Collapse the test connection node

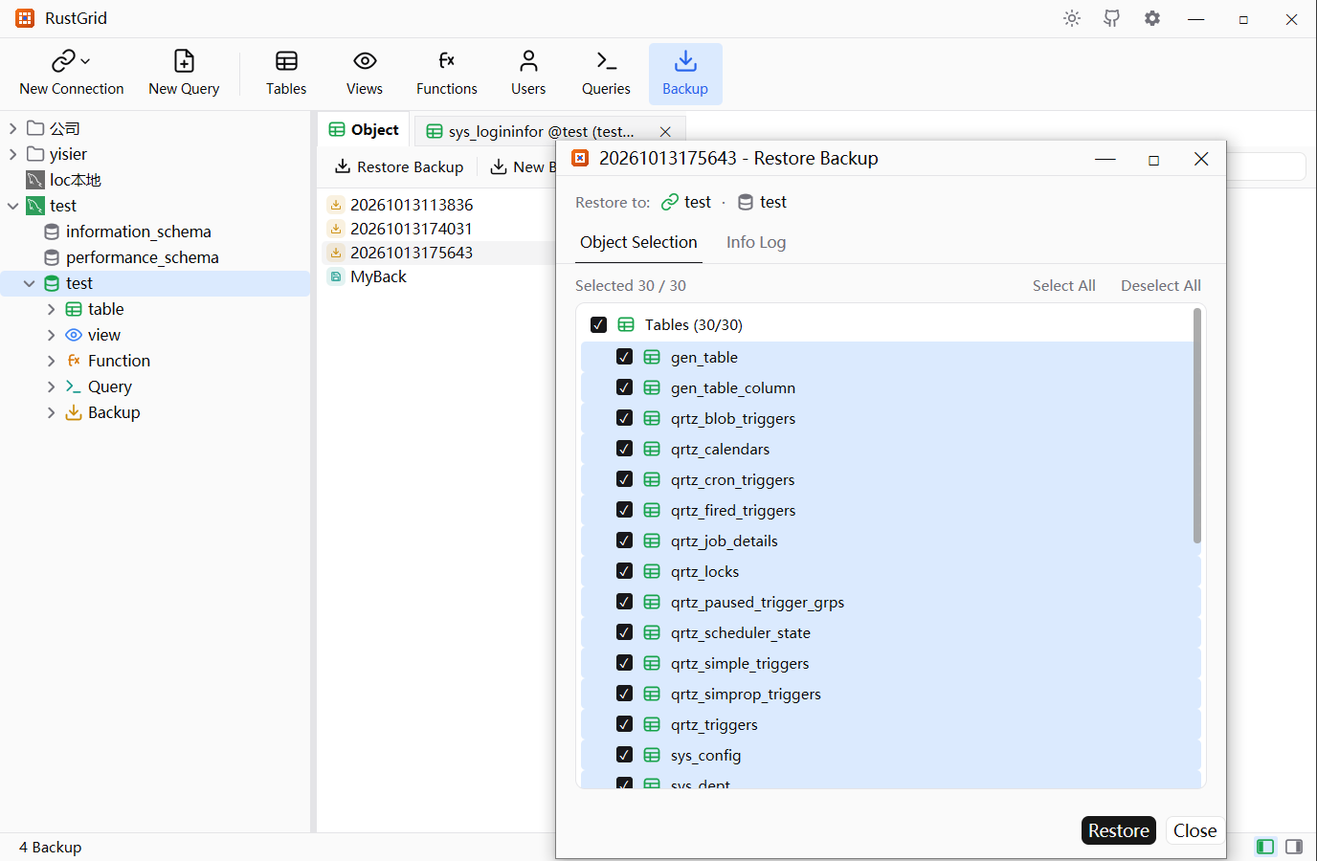(12, 206)
